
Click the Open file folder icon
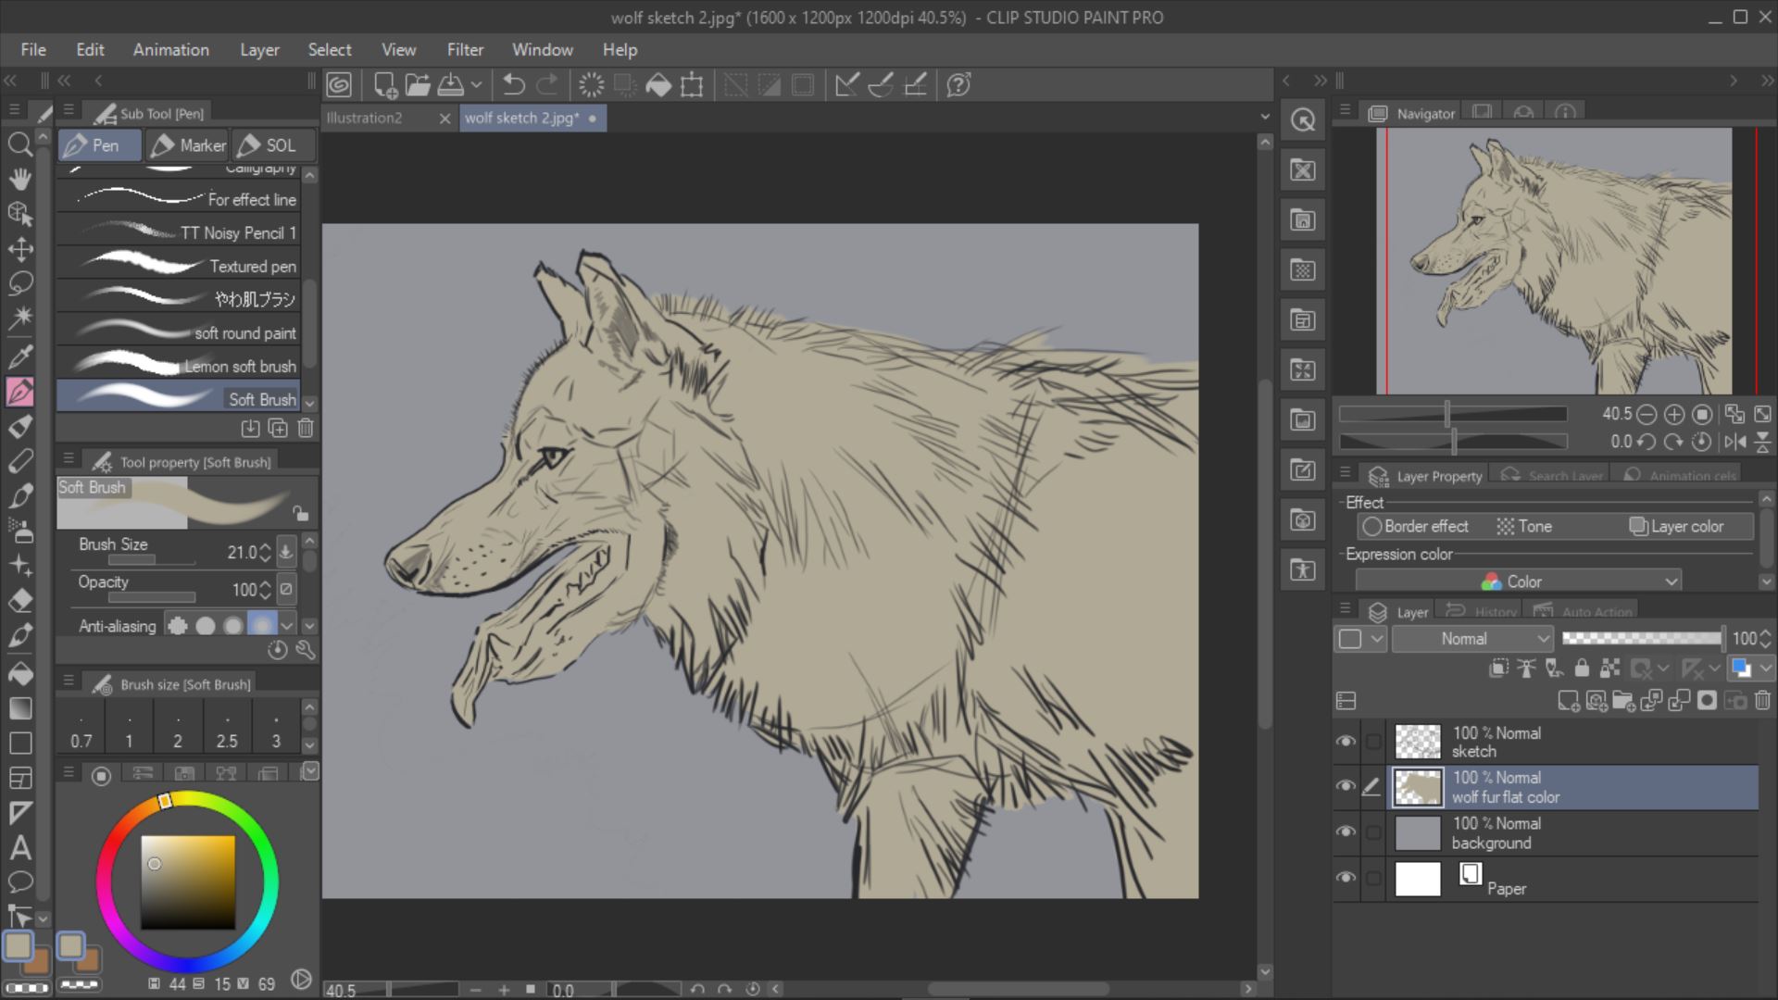[418, 85]
